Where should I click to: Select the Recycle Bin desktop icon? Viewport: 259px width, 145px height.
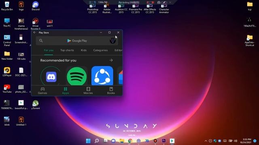click(x=7, y=6)
